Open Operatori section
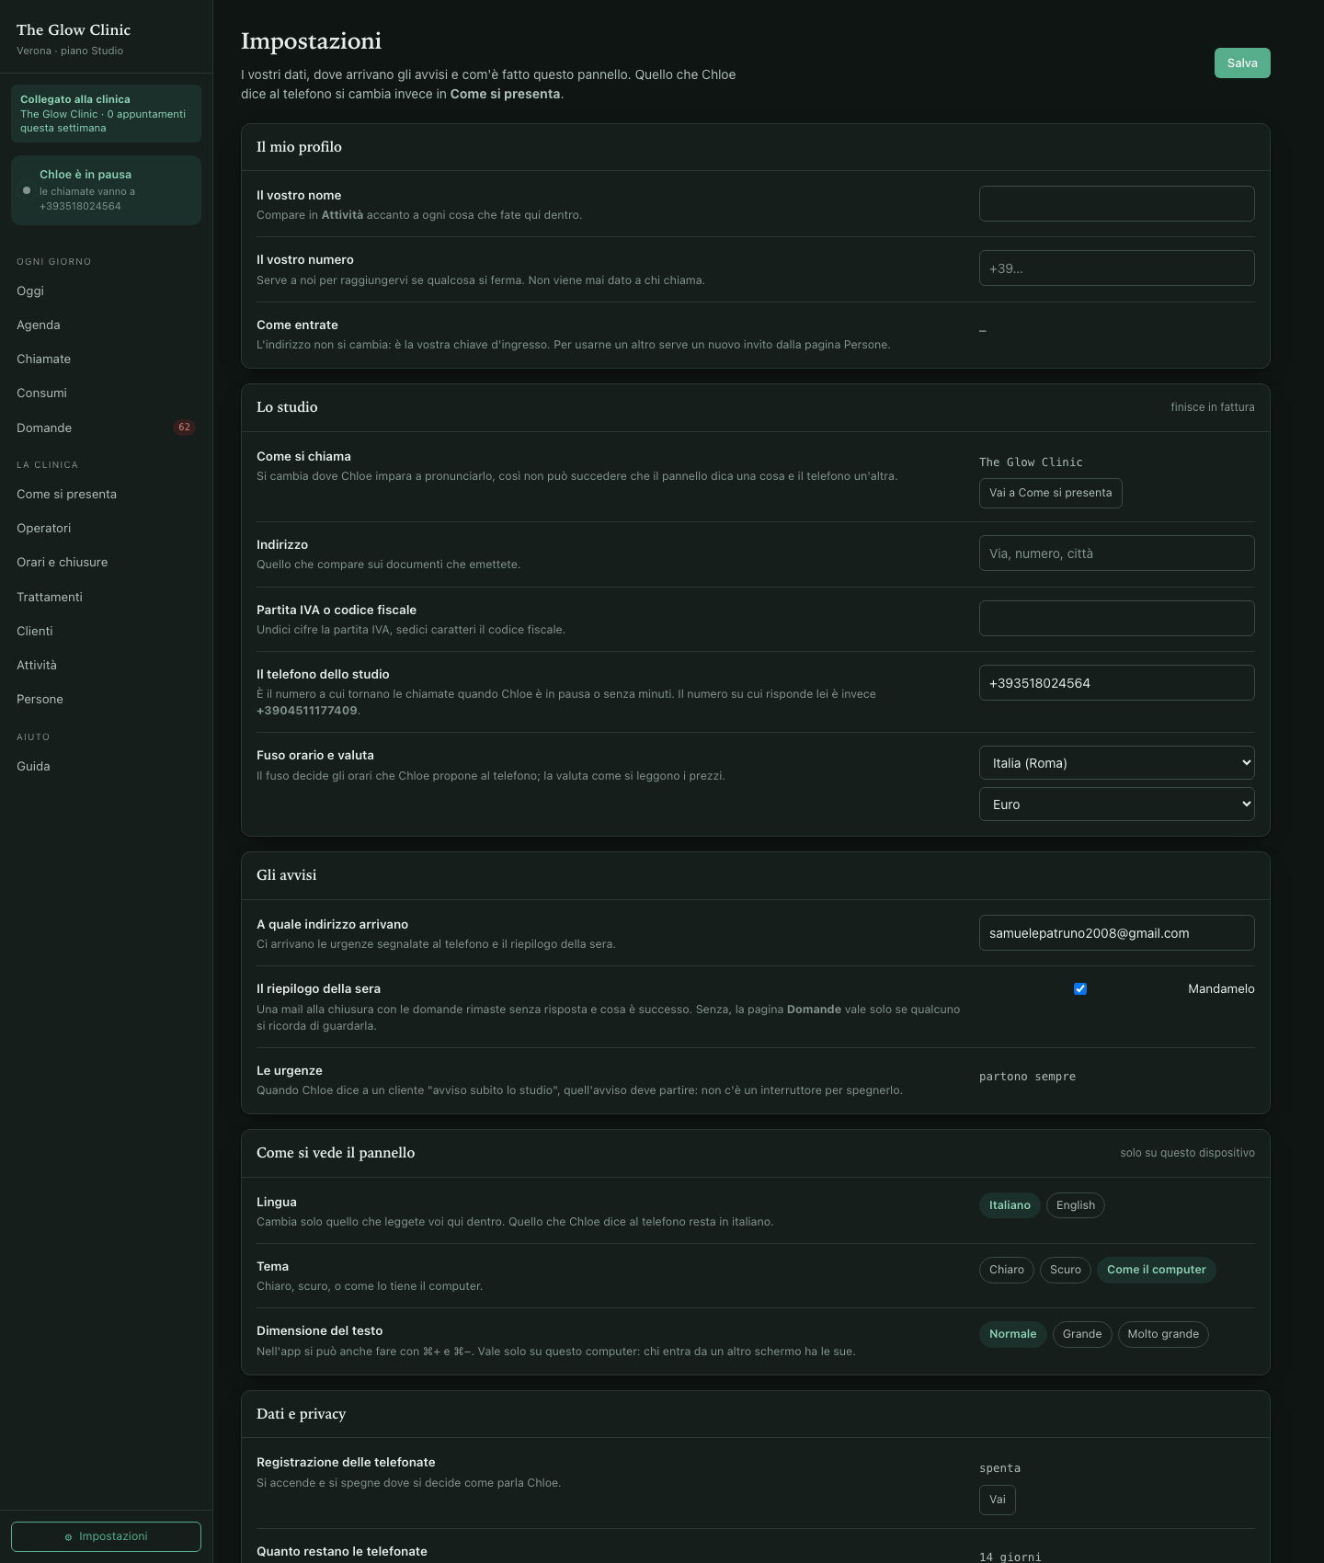The width and height of the screenshot is (1324, 1563). [106, 528]
